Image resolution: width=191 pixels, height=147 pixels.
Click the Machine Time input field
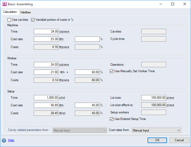click(46, 31)
